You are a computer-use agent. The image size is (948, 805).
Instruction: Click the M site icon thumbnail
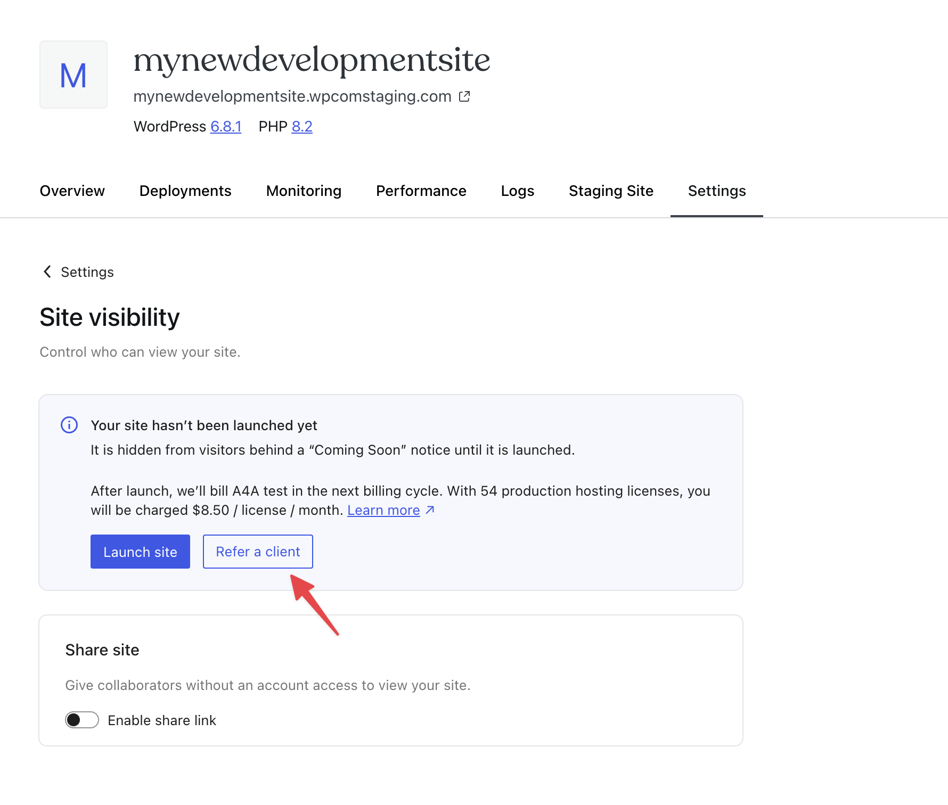click(x=73, y=75)
